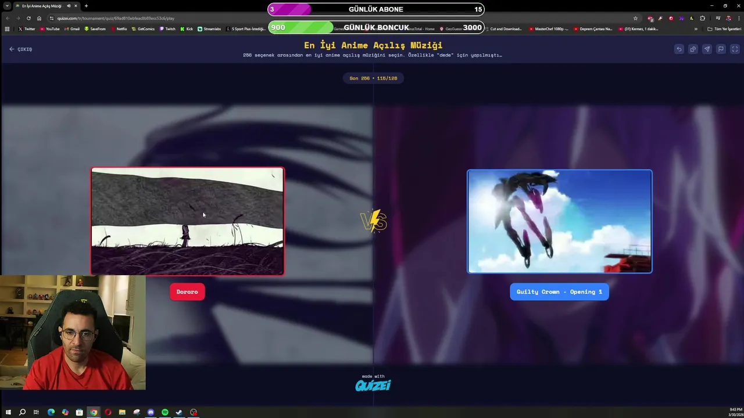Open Microsoft Store from taskbar
Screen dimensions: 744x418
tap(79, 412)
